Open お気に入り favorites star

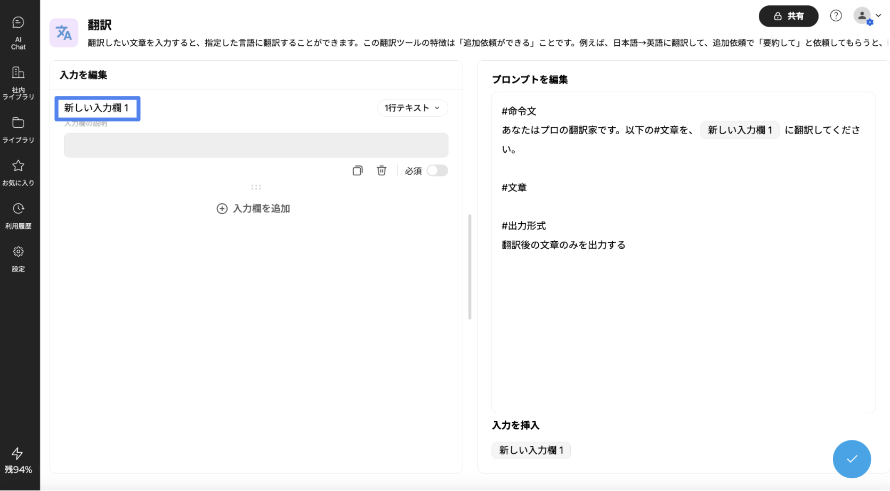click(18, 173)
